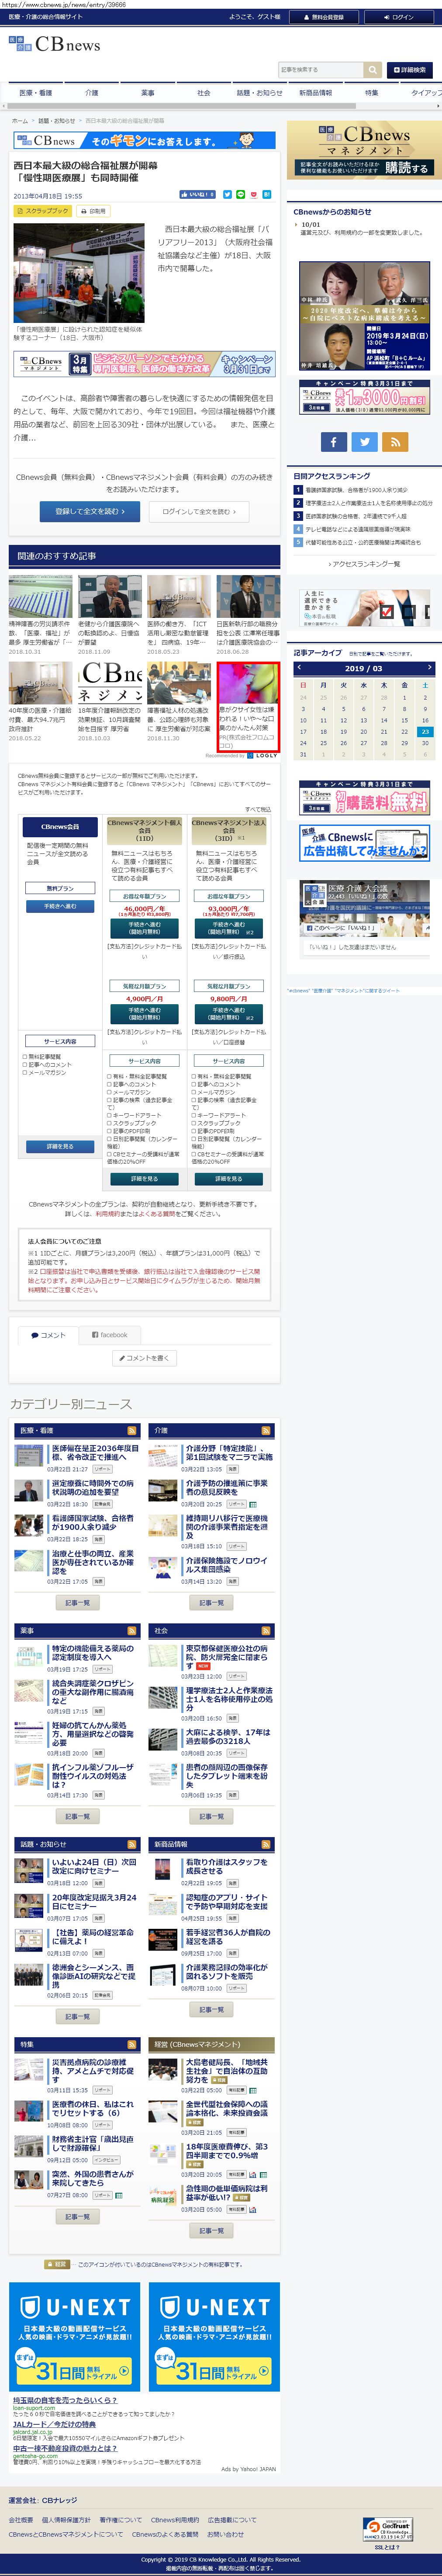Open the Facebook icon in the sidebar
The image size is (442, 2576).
(334, 441)
